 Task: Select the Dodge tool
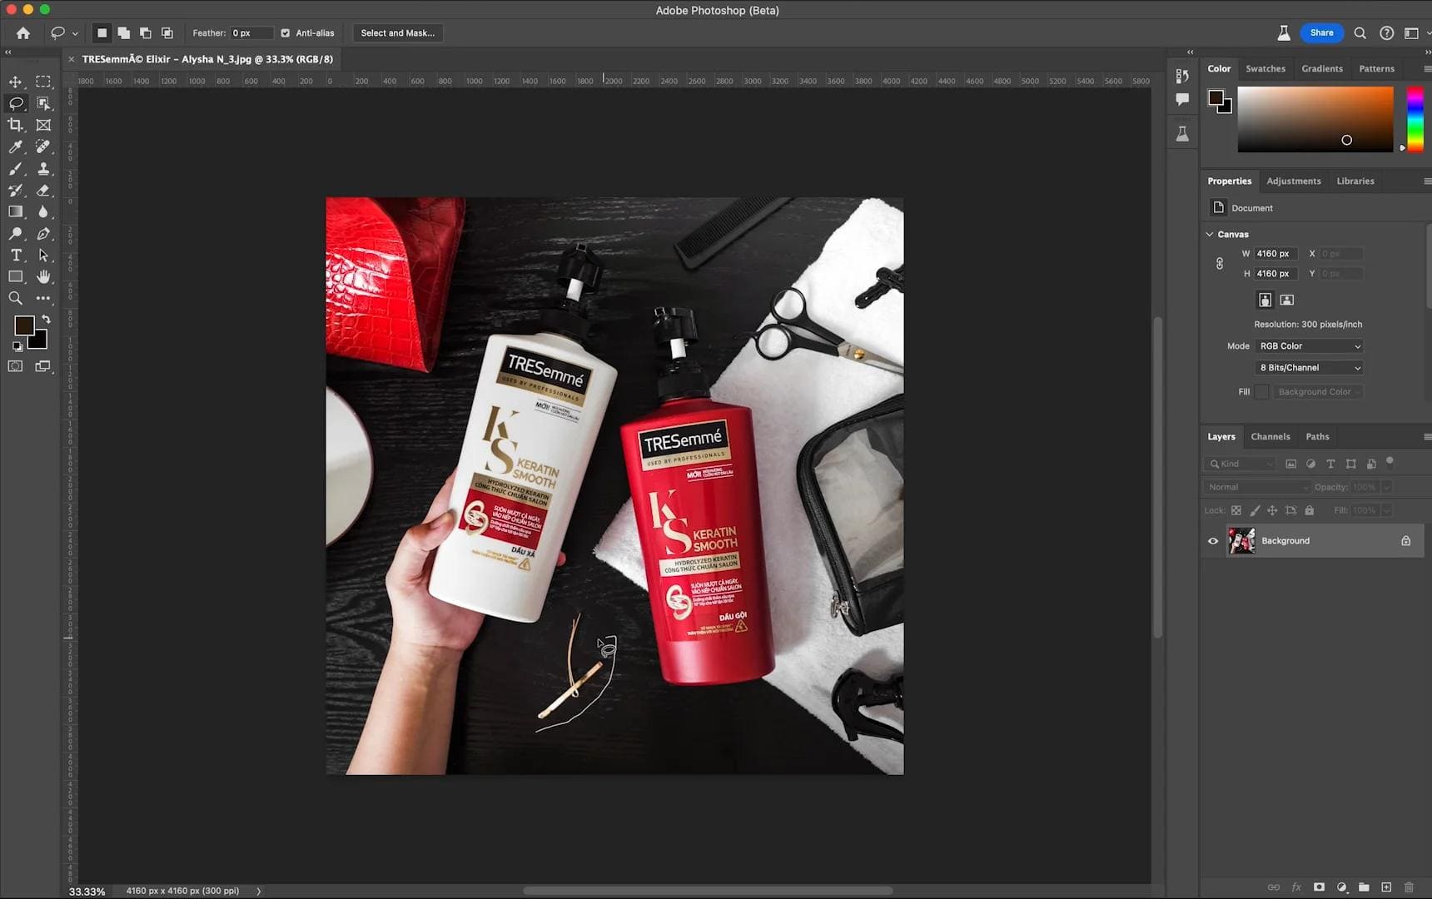coord(15,234)
